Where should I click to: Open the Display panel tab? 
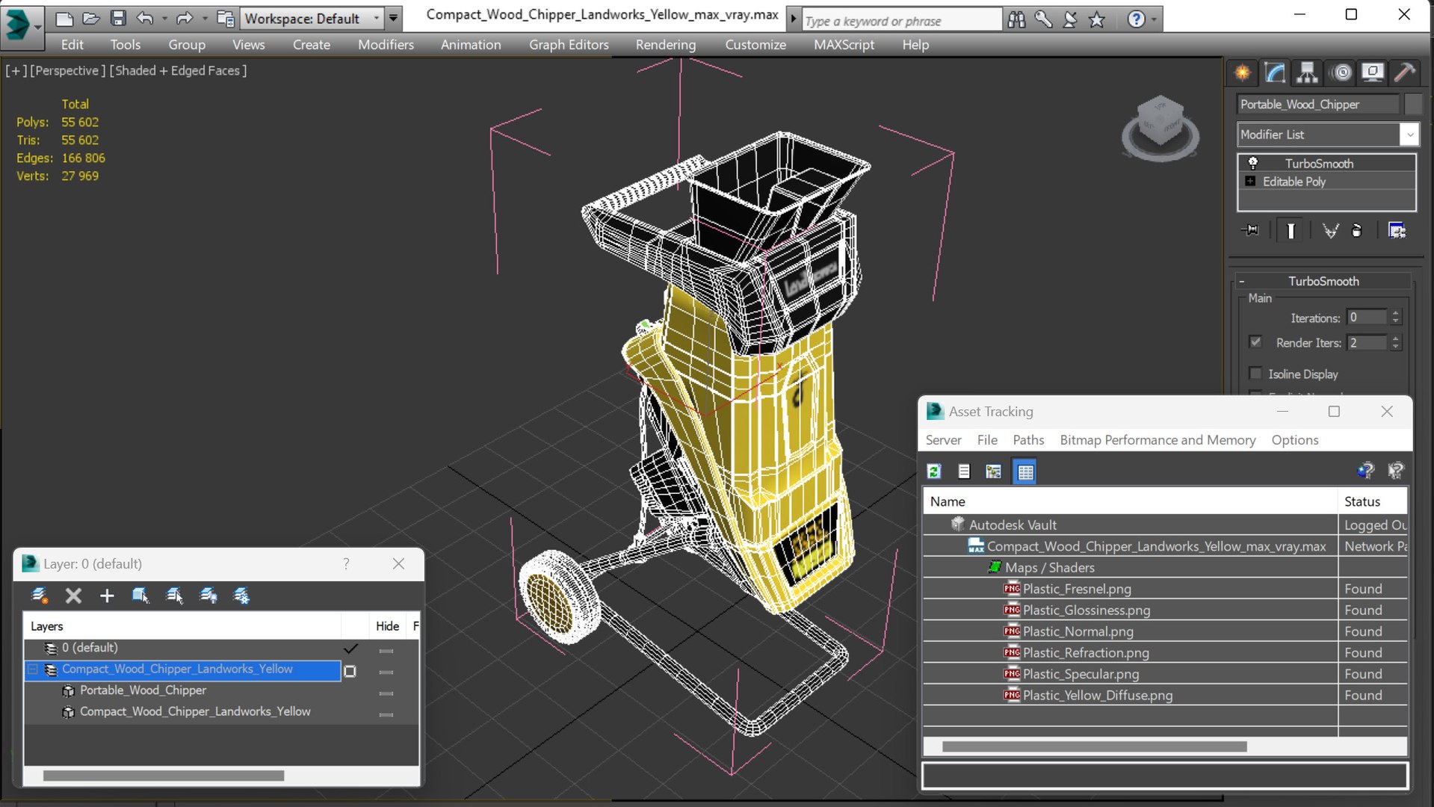[x=1373, y=72]
